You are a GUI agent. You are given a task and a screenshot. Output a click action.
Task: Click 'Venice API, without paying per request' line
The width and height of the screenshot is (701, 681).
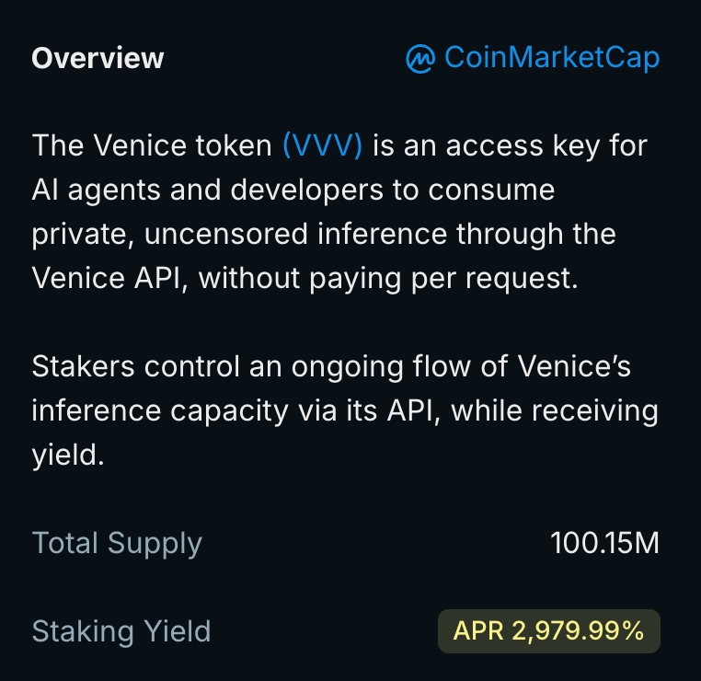tap(305, 279)
